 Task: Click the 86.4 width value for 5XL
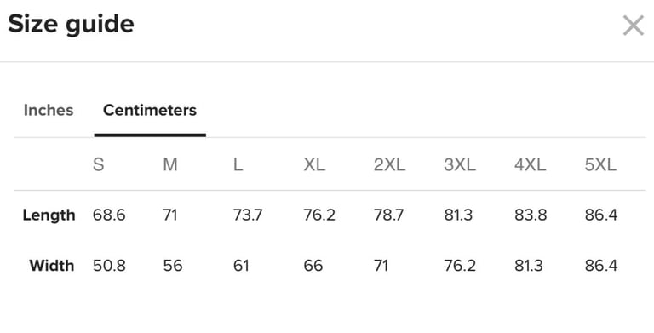601,266
